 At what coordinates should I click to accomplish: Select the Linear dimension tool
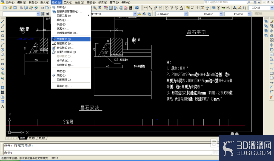[145, 8]
